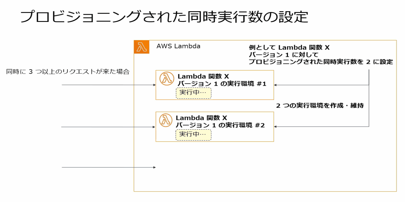Image resolution: width=405 pixels, height=202 pixels.
Task: Select the slide title プロビジョニングされた同時実行数の設定
Action: point(164,17)
